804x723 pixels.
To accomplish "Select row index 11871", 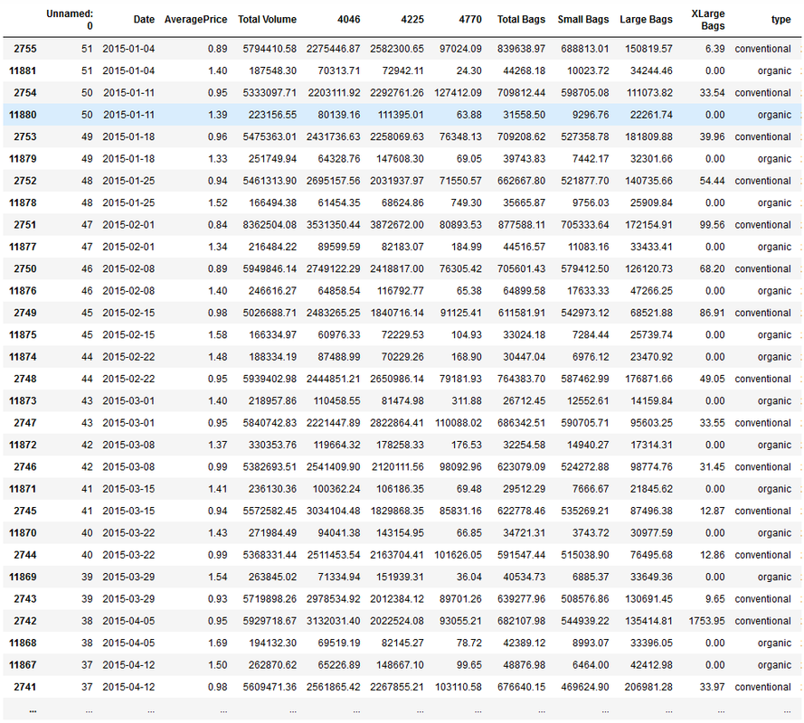I will pos(23,489).
